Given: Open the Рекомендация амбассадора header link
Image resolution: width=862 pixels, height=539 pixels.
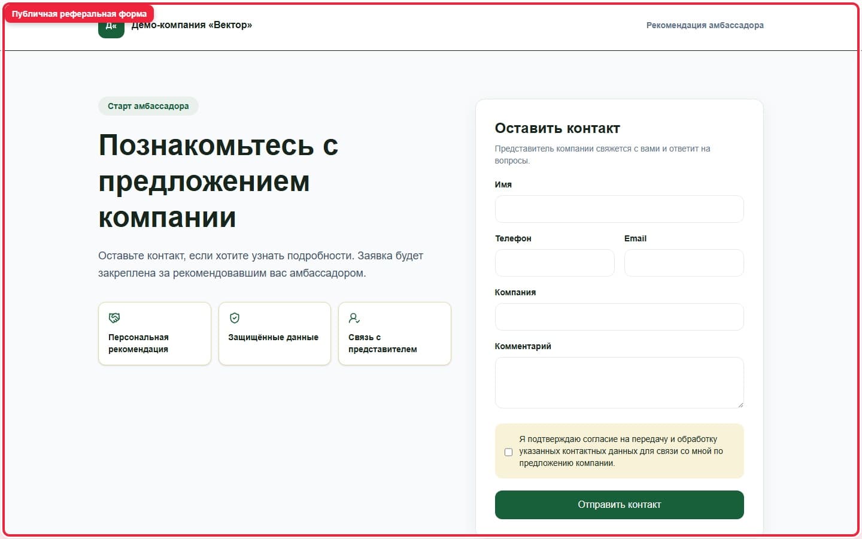Looking at the screenshot, I should click(705, 25).
